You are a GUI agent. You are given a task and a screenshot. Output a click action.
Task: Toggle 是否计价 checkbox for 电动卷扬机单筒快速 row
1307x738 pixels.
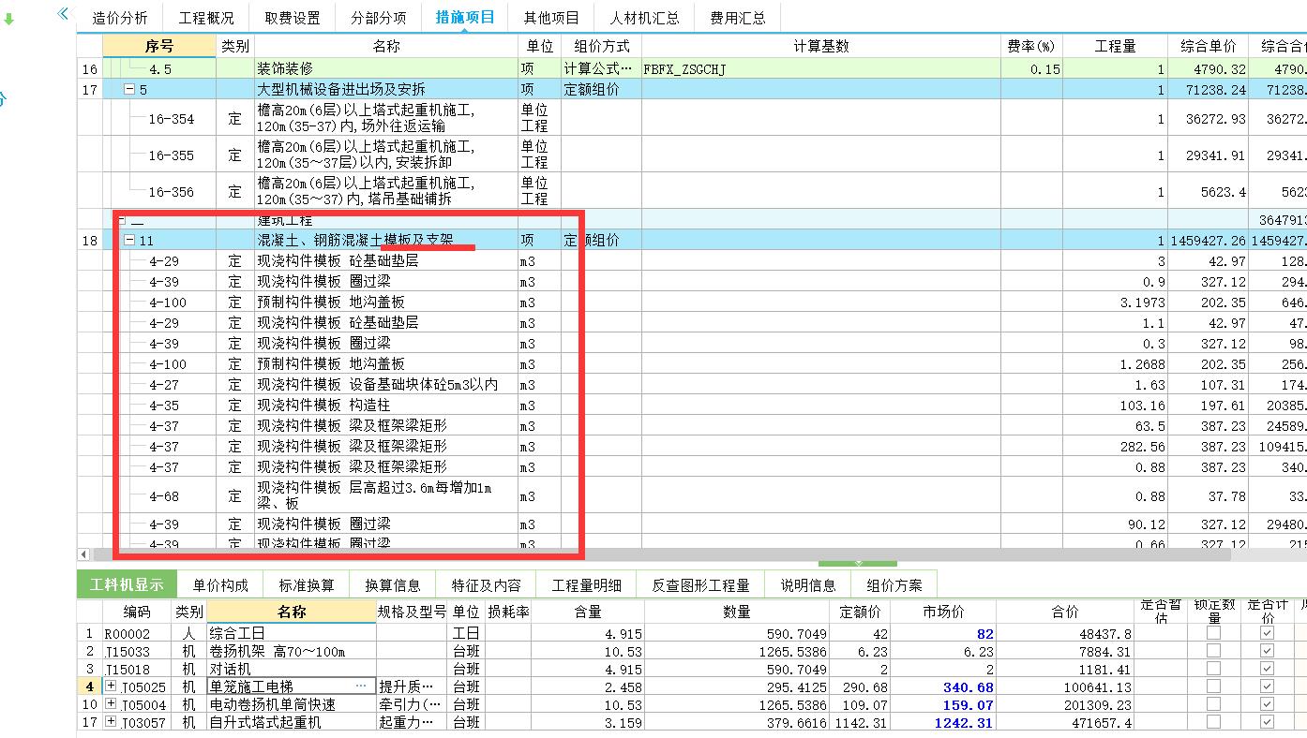1268,705
